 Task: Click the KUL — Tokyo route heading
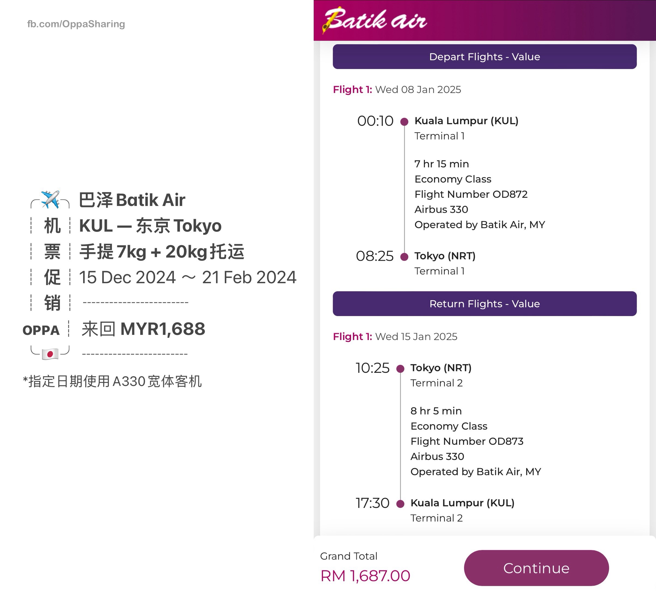point(150,226)
